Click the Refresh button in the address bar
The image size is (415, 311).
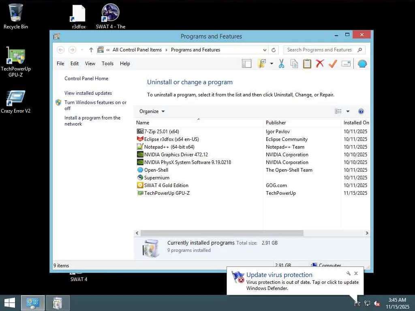point(274,50)
